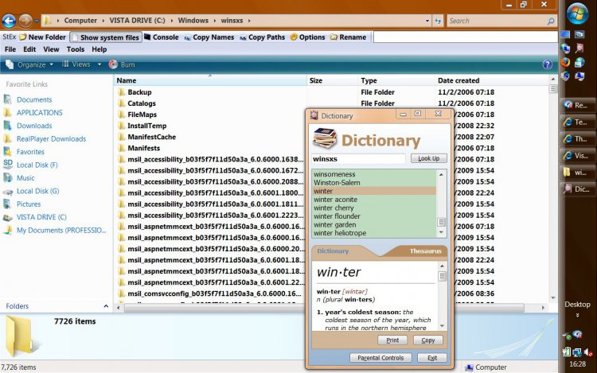
Task: Click the muted volume tray icon
Action: point(588,352)
